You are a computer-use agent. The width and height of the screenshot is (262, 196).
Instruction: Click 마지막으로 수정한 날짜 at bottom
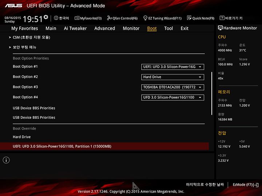[205, 184]
